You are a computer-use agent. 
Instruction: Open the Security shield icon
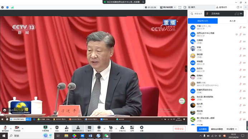57,128
